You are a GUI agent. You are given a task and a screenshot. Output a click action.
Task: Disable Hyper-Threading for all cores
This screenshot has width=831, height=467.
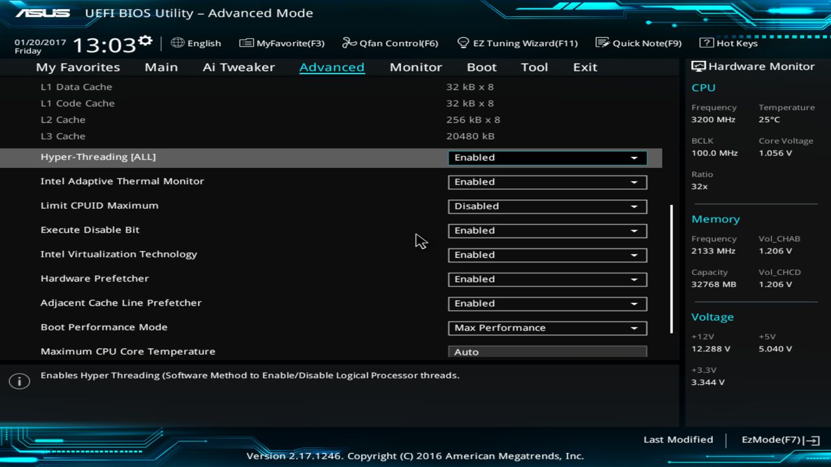(547, 157)
